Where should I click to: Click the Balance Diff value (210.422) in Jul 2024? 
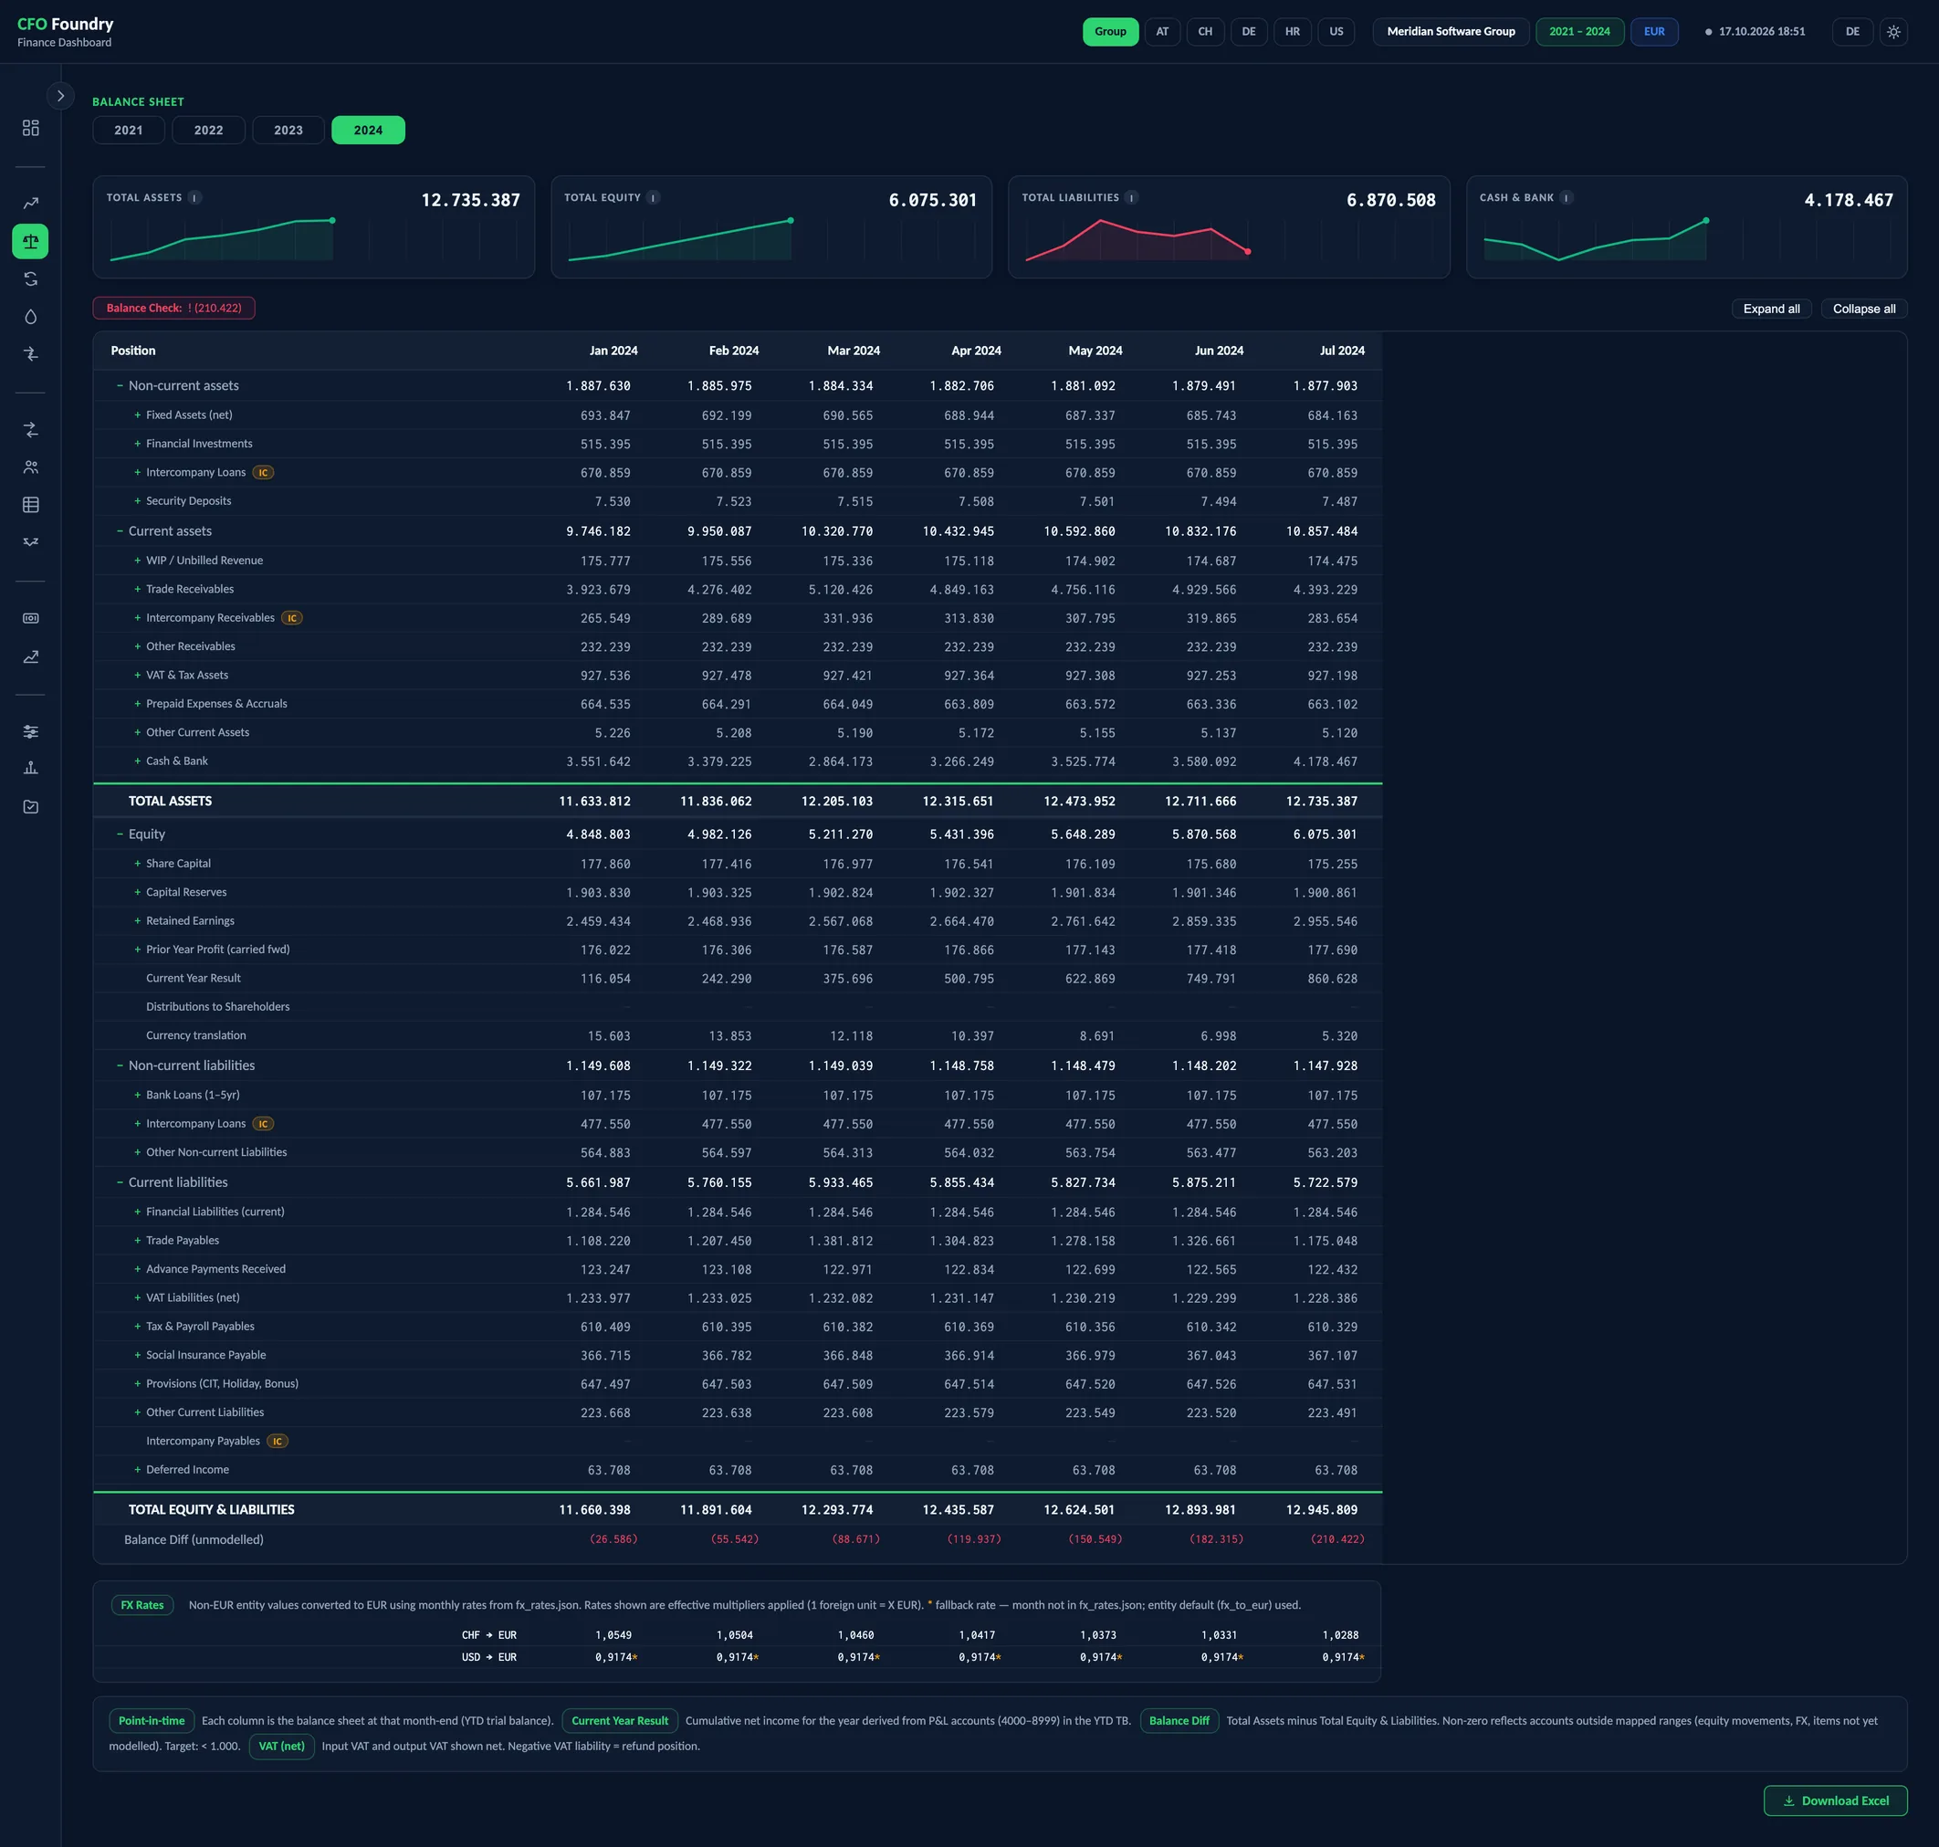(x=1337, y=1540)
